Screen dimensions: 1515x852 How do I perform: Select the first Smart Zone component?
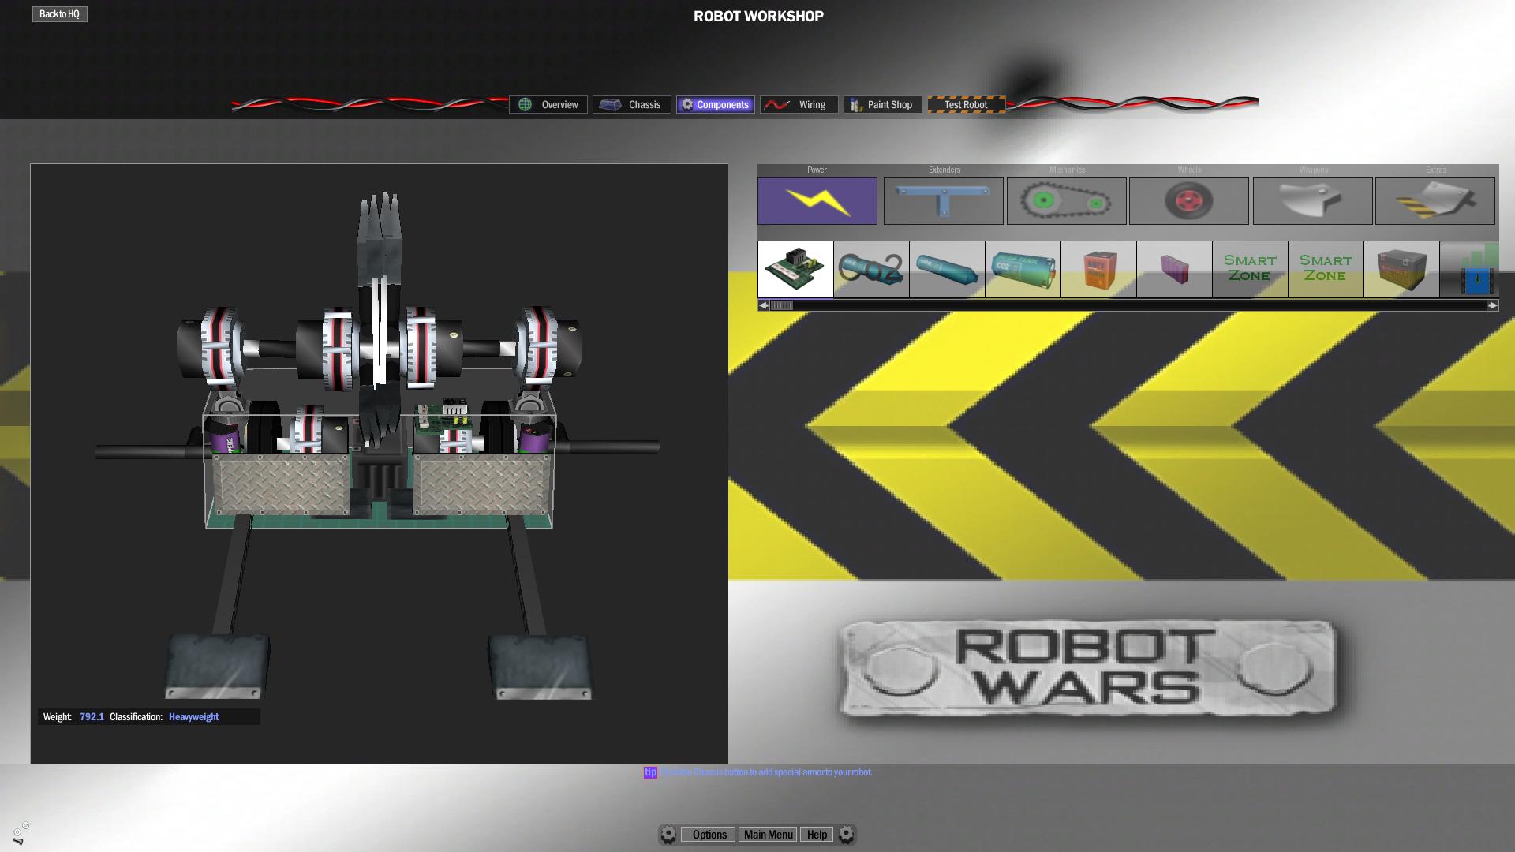pyautogui.click(x=1250, y=269)
